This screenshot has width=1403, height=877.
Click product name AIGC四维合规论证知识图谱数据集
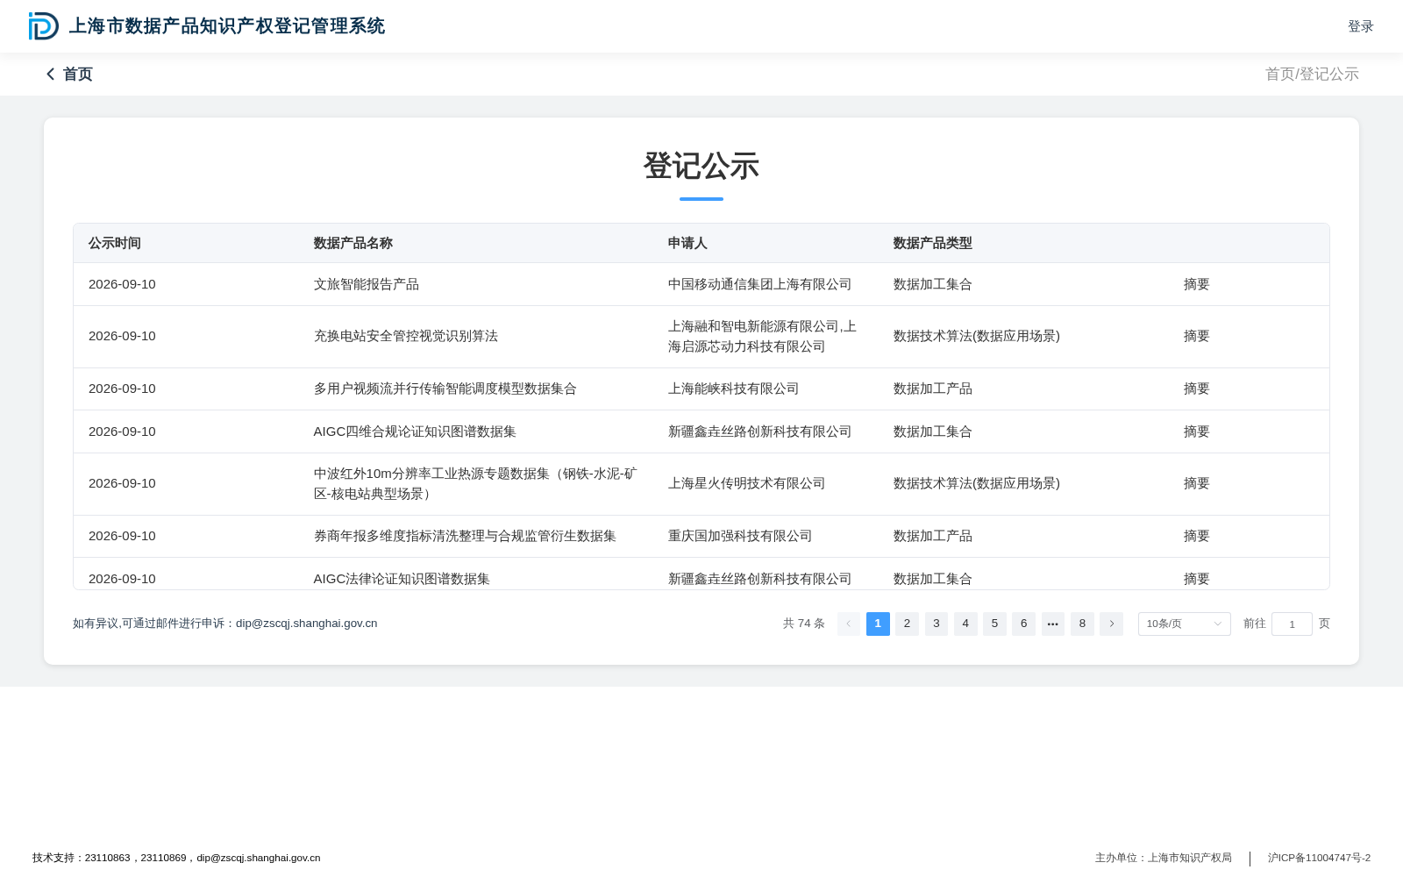[x=415, y=431]
